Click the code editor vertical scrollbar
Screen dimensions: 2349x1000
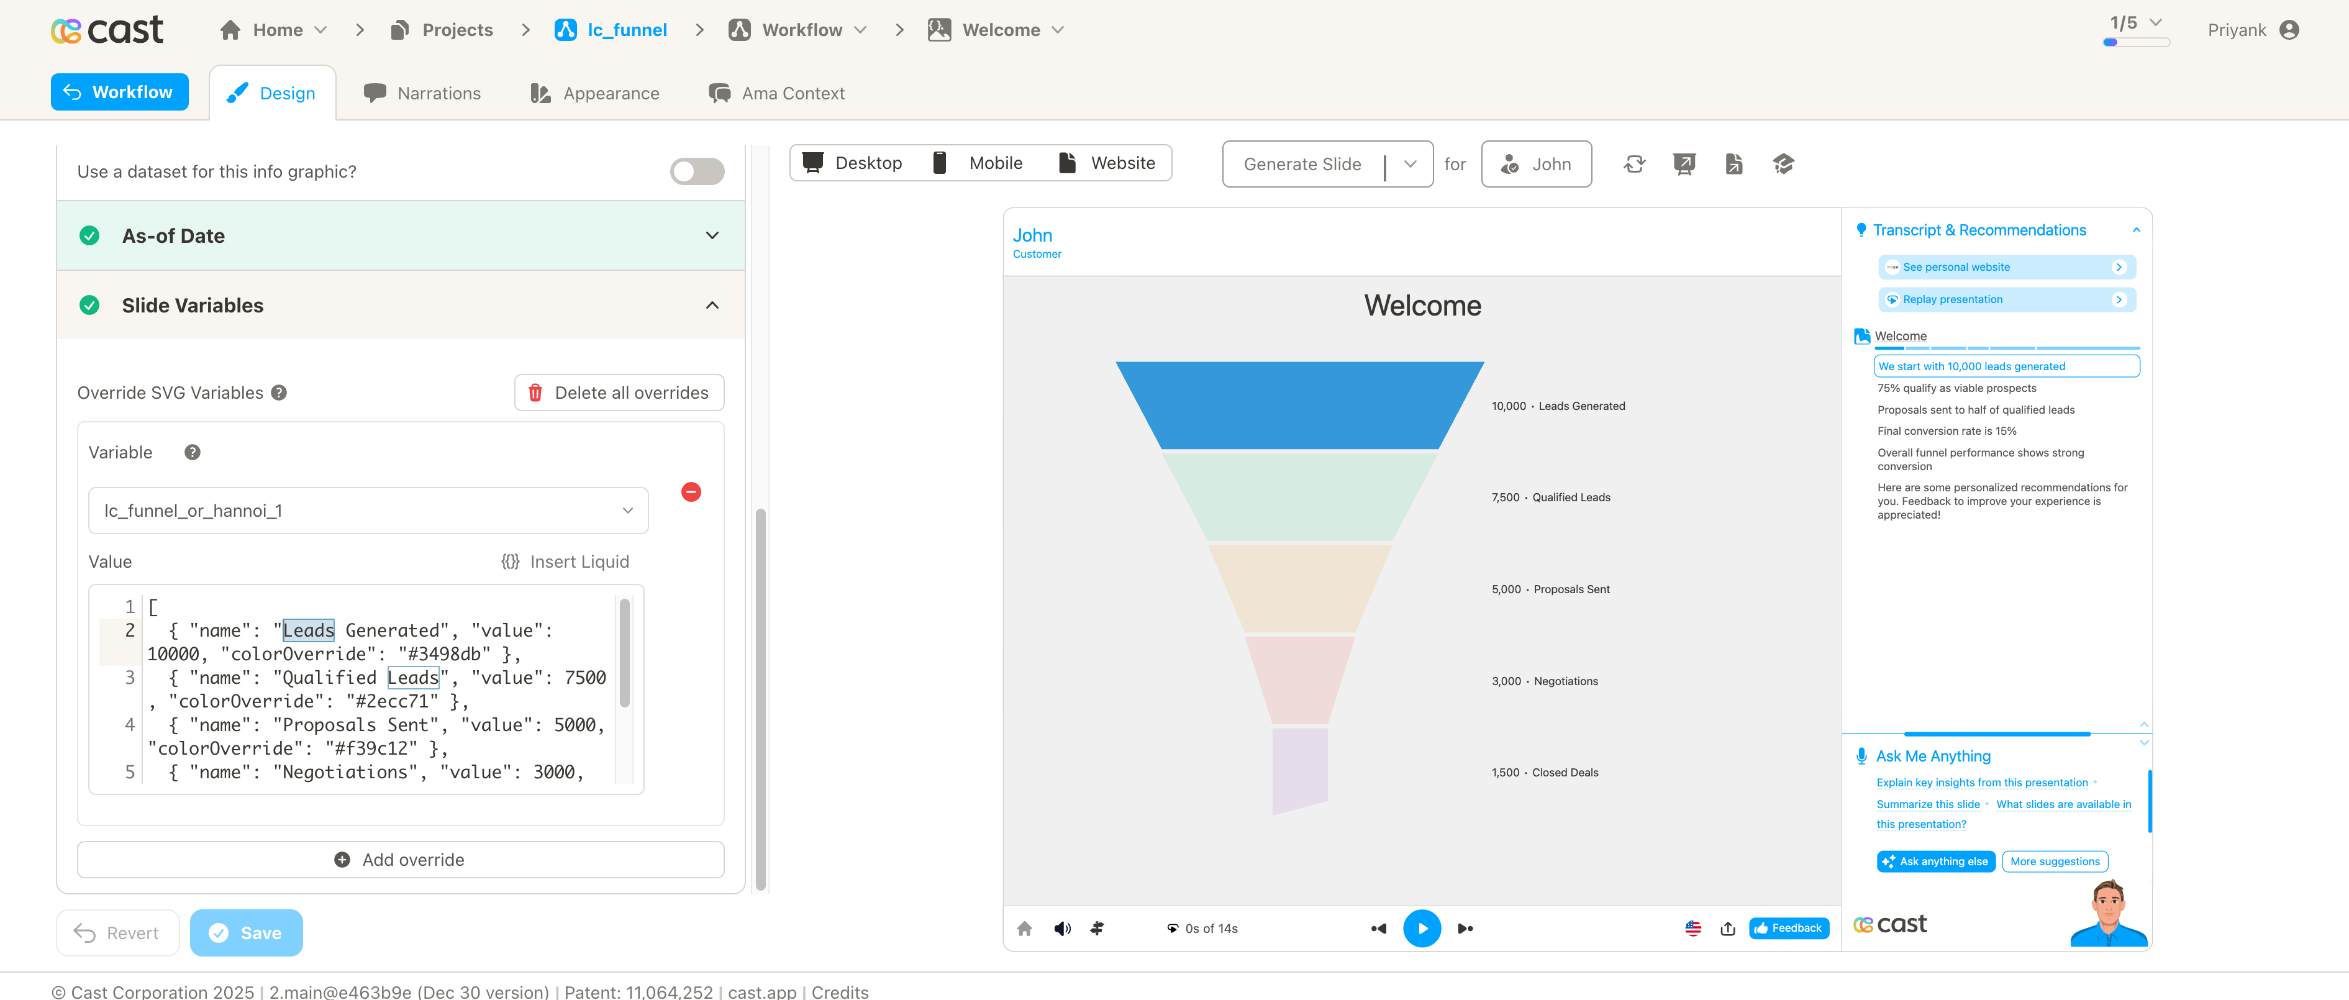[x=625, y=653]
